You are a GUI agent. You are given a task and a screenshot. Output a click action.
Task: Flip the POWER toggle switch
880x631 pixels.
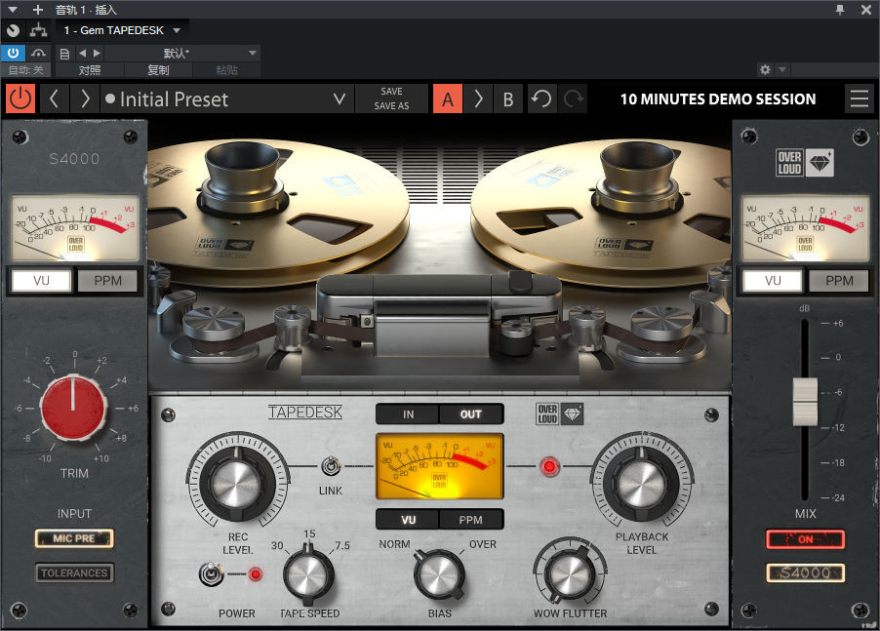pyautogui.click(x=211, y=574)
